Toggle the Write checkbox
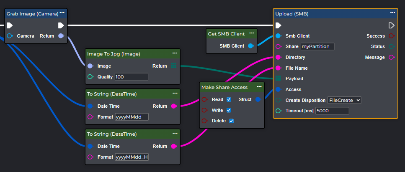Viewport: 405px width, 172px height. 229,110
